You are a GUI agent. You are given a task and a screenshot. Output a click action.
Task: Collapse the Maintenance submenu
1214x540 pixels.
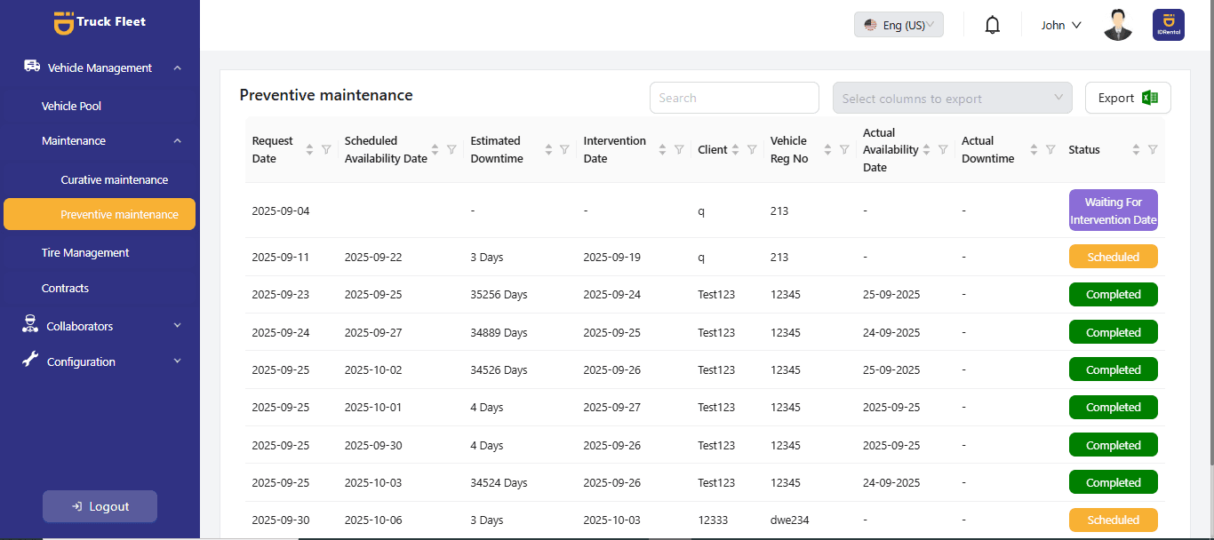click(178, 140)
